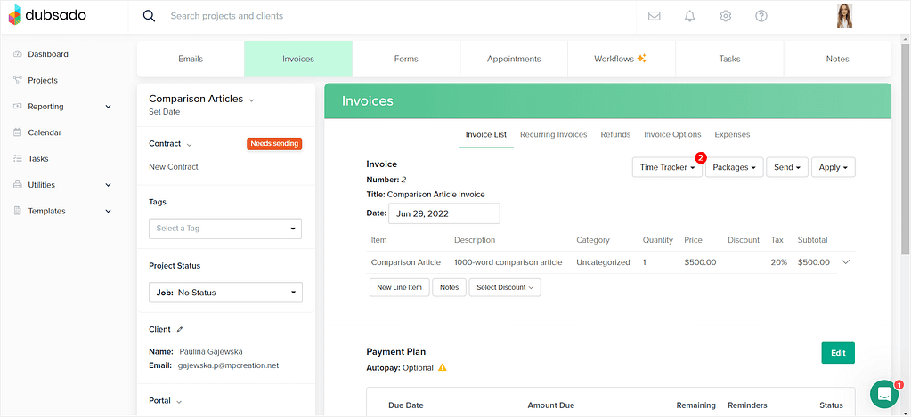Switch to the Appointments tab
This screenshot has width=911, height=417.
tap(514, 59)
